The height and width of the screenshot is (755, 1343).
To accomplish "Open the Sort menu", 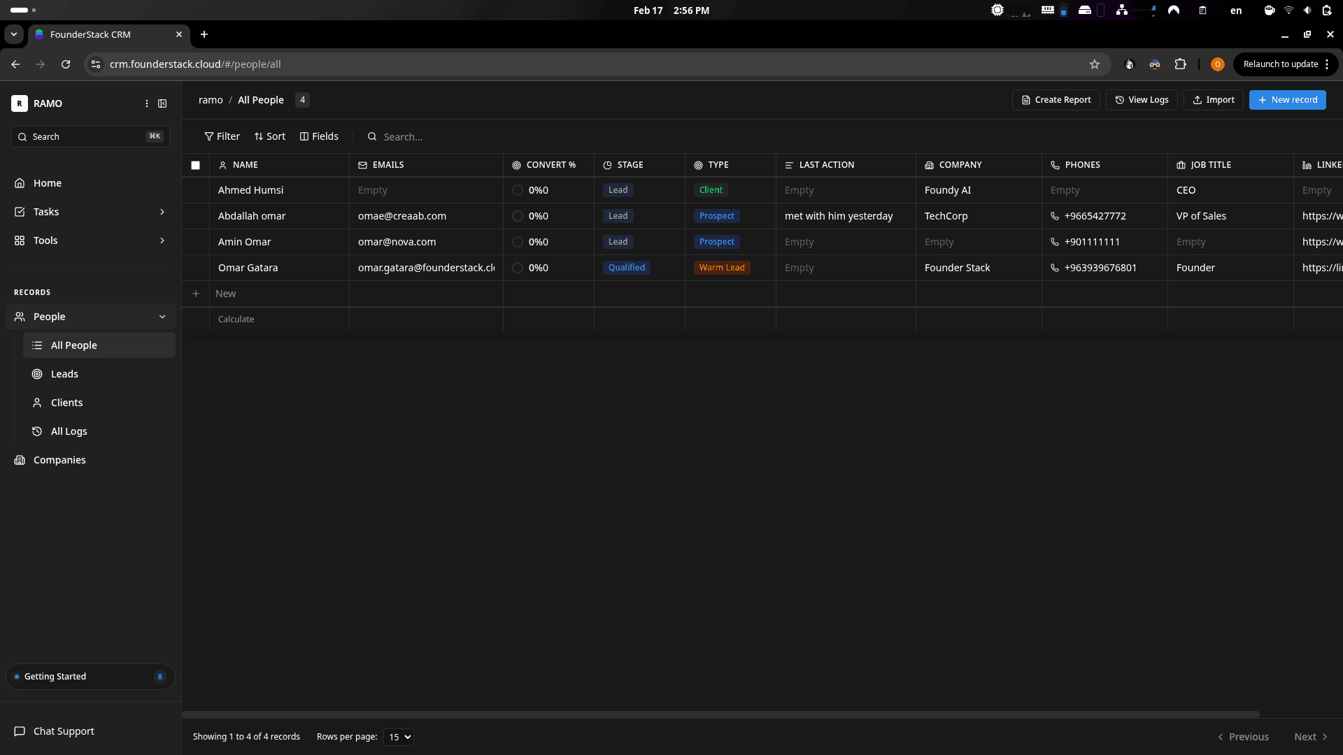I will pyautogui.click(x=270, y=136).
